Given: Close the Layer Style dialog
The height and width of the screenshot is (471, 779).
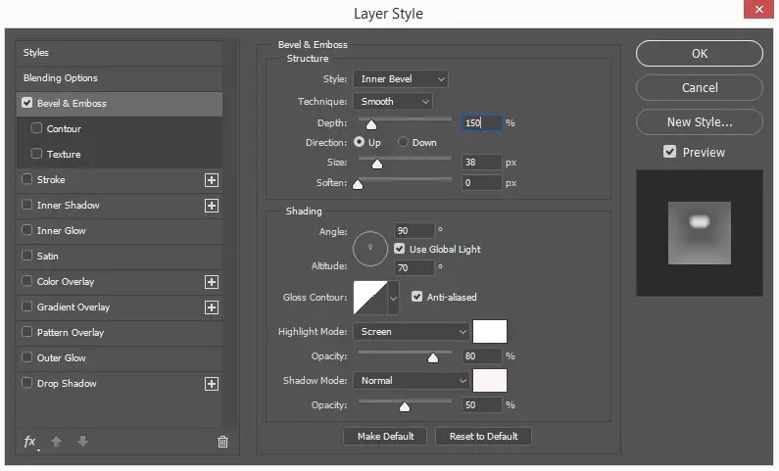Looking at the screenshot, I should click(758, 9).
